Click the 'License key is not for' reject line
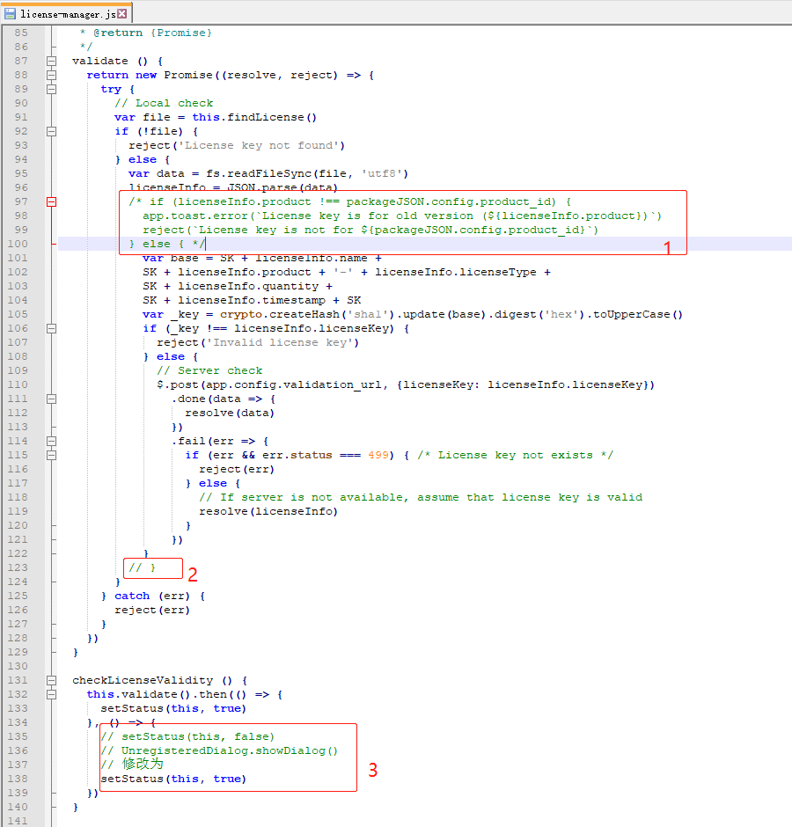The width and height of the screenshot is (792, 827). click(x=370, y=230)
